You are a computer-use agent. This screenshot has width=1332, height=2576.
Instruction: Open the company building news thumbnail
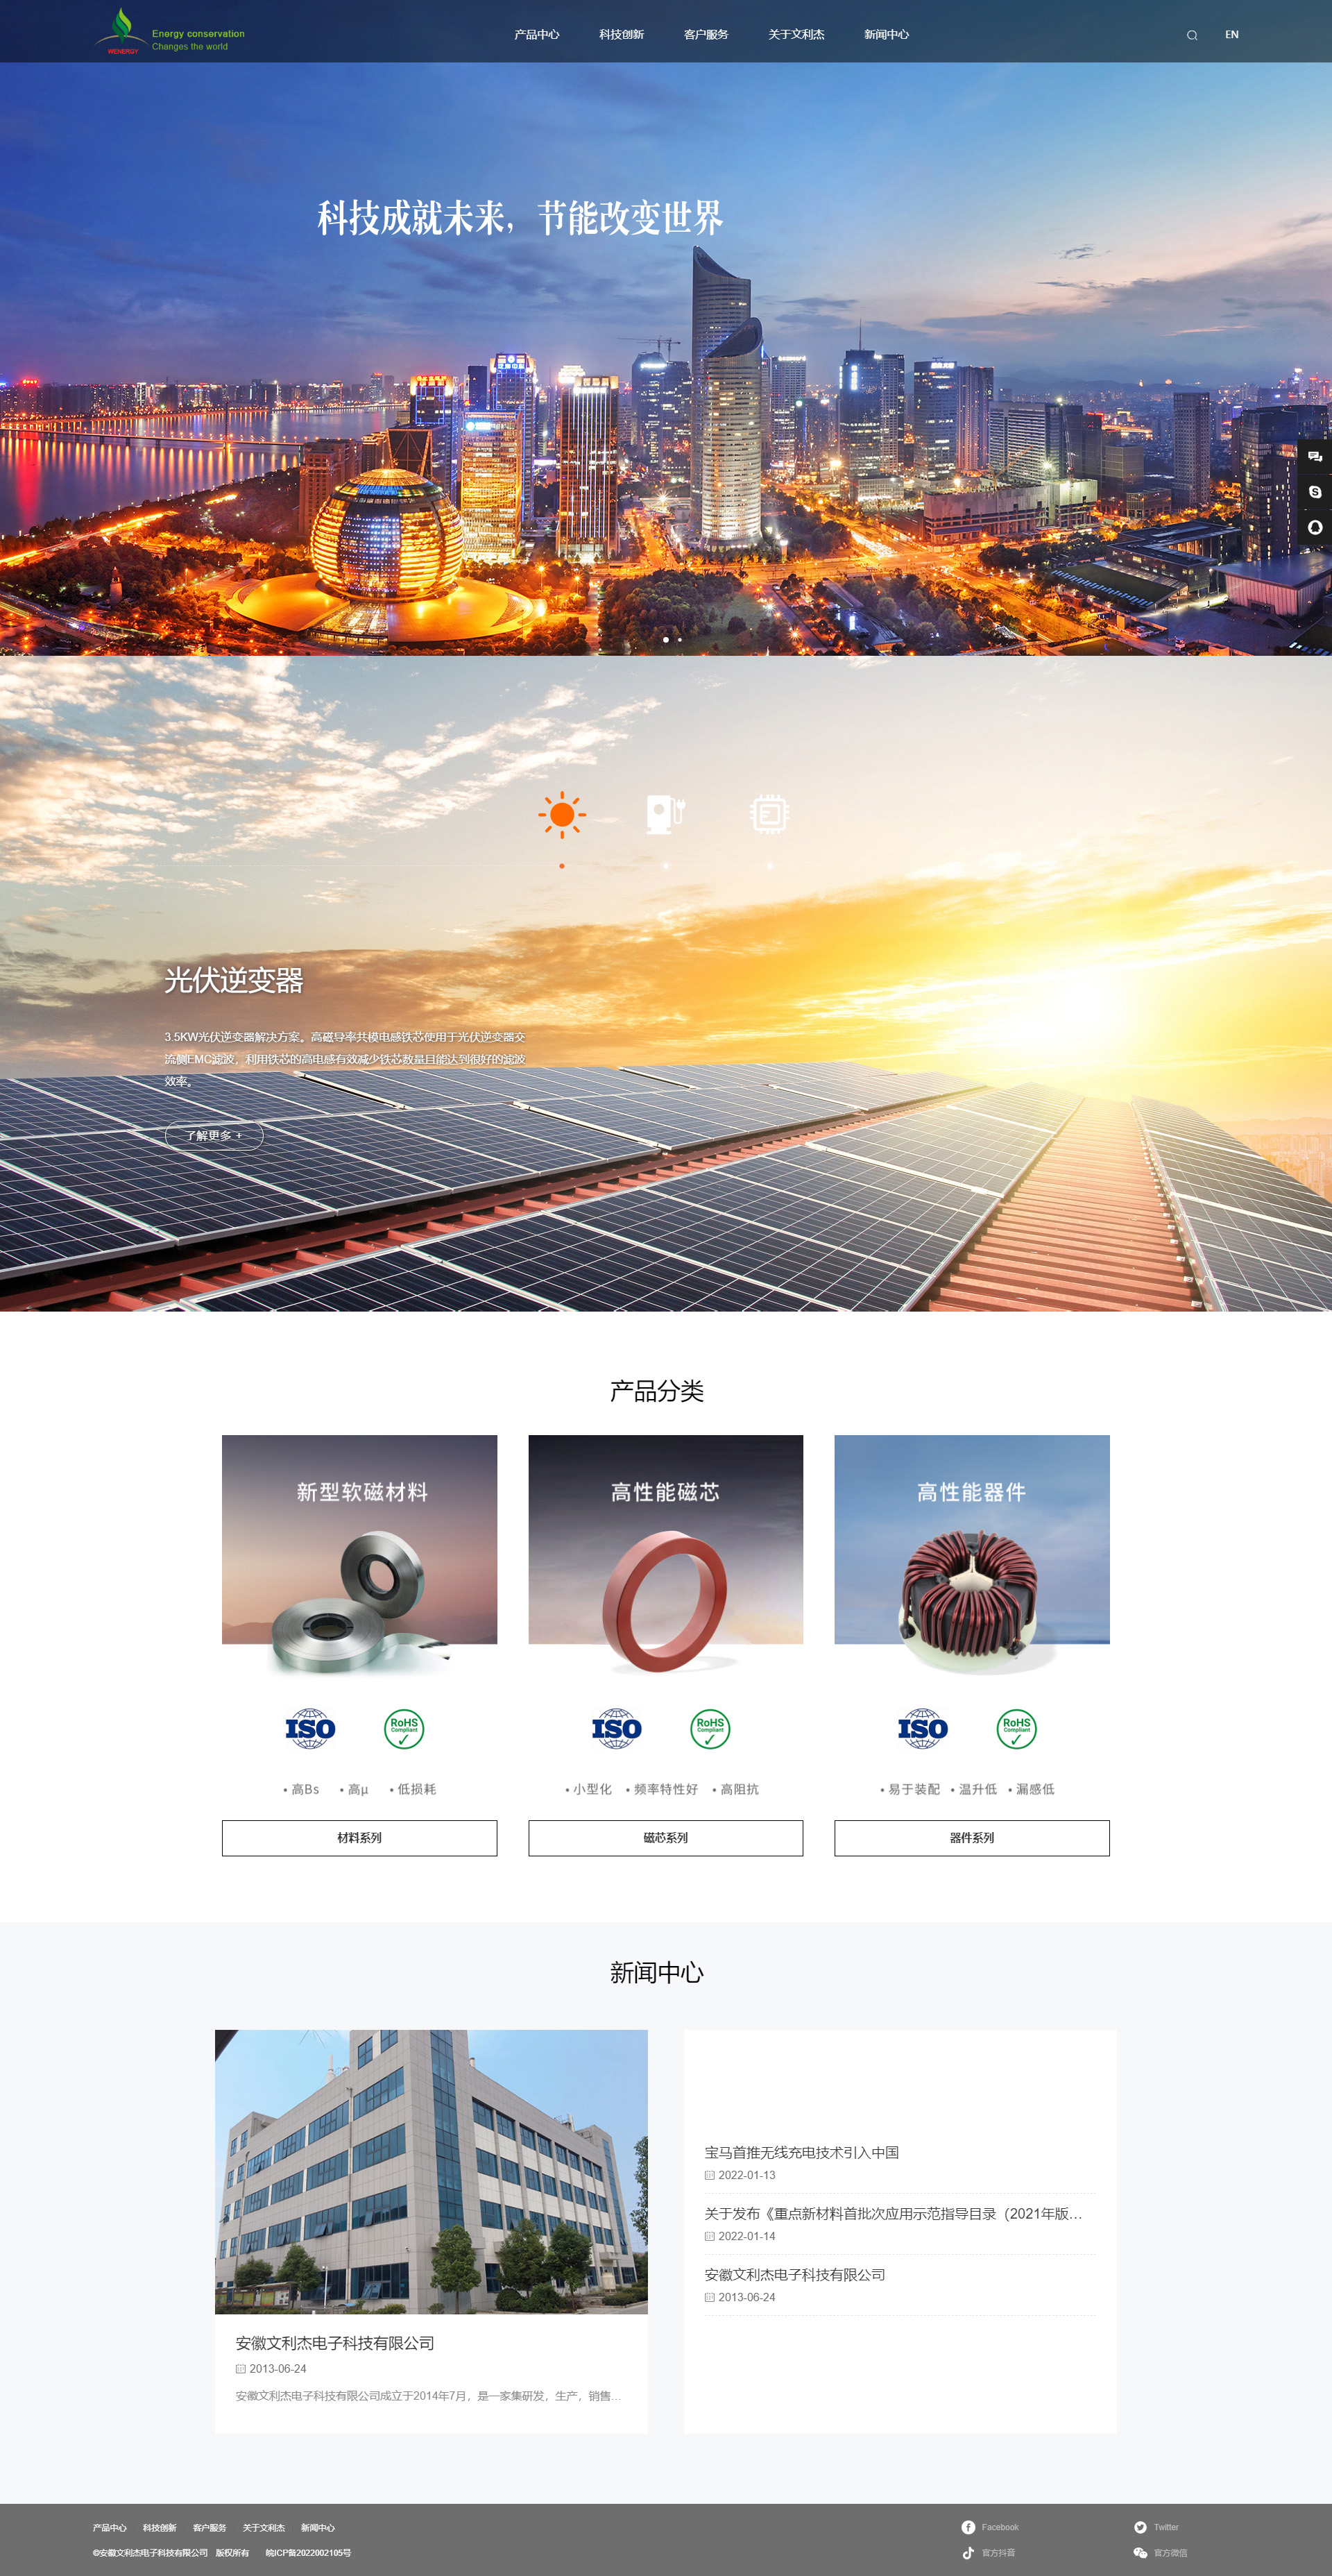coord(431,2171)
